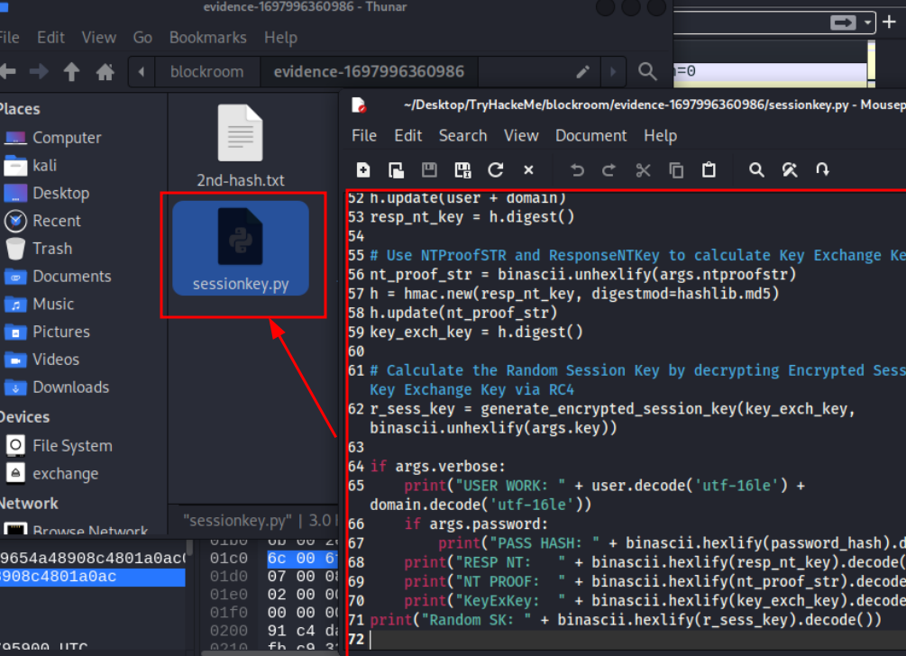Reload the document with the refresh icon
This screenshot has width=906, height=656.
pos(495,169)
